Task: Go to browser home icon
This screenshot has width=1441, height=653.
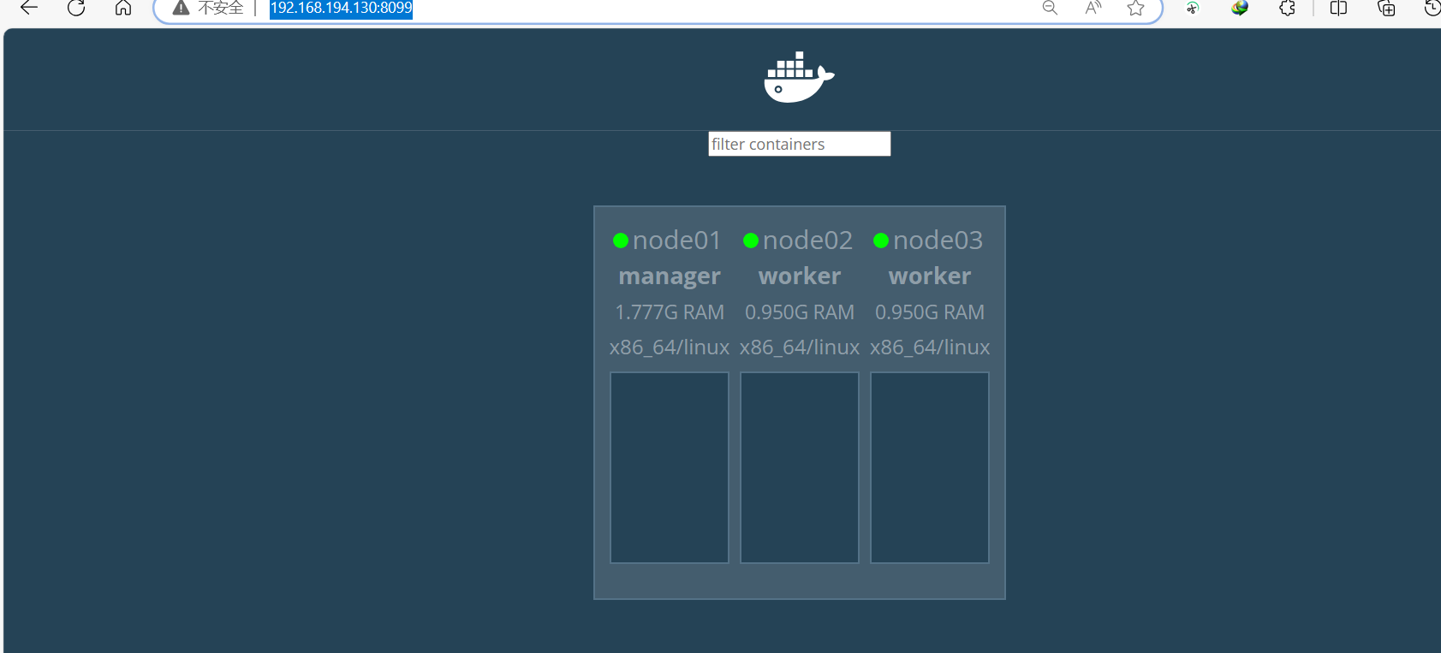Action: [123, 8]
